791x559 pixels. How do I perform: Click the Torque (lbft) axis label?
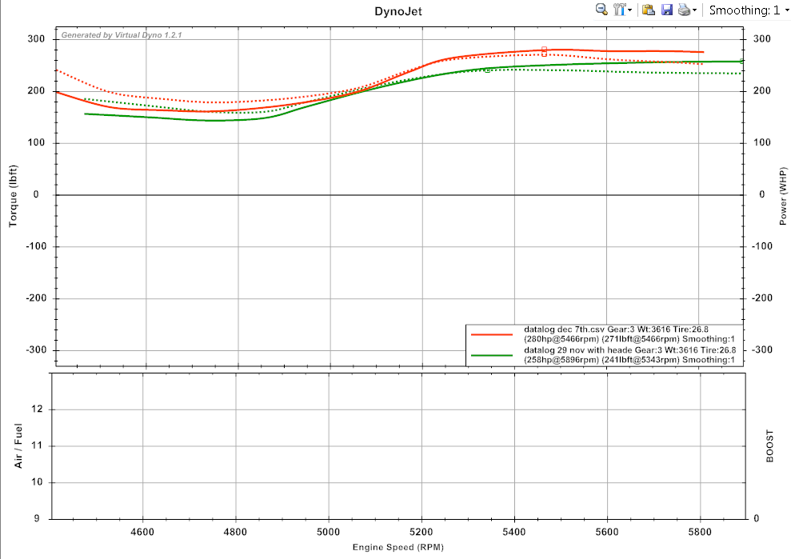click(13, 196)
